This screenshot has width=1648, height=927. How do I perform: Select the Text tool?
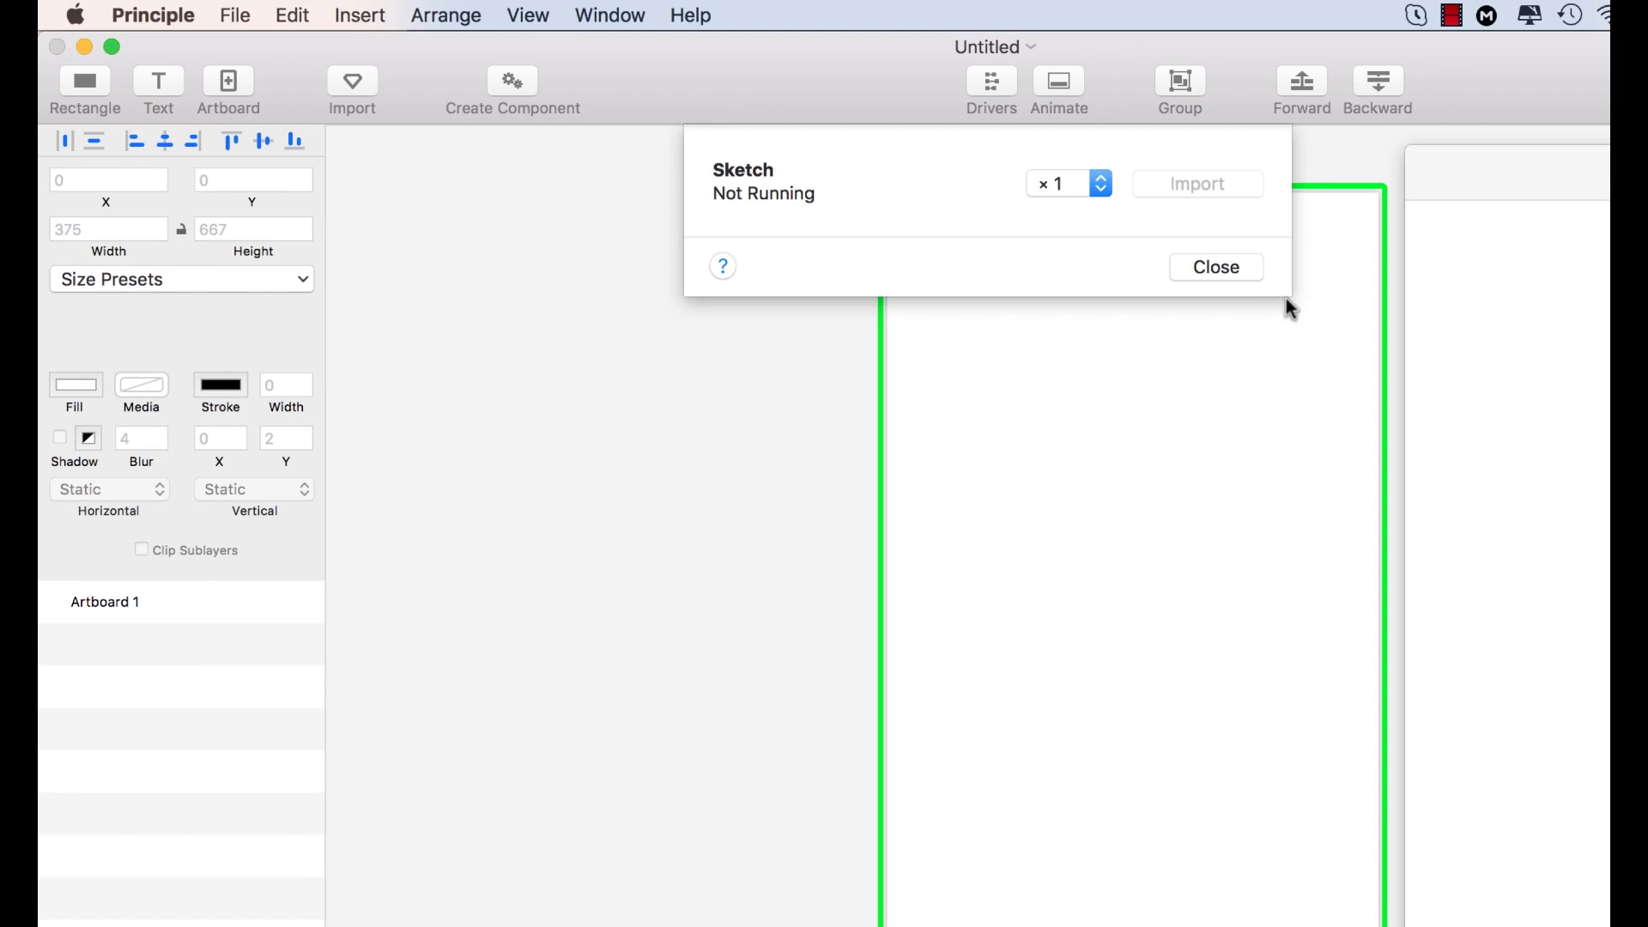tap(159, 82)
